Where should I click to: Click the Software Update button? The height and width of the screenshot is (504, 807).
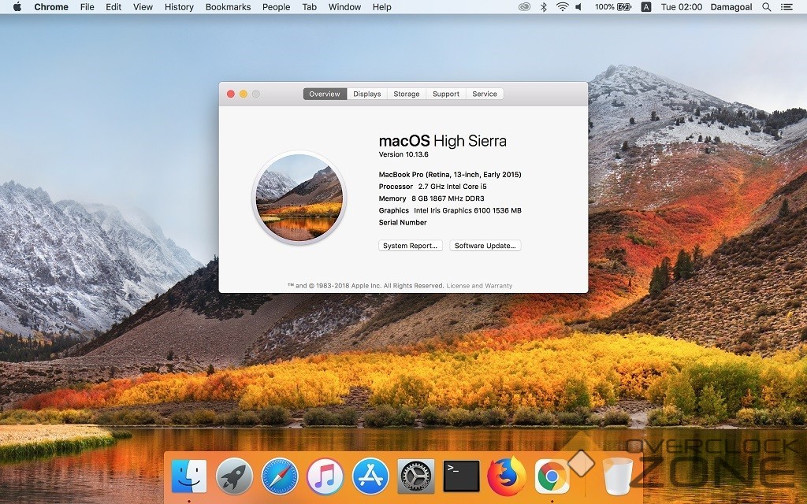(485, 246)
